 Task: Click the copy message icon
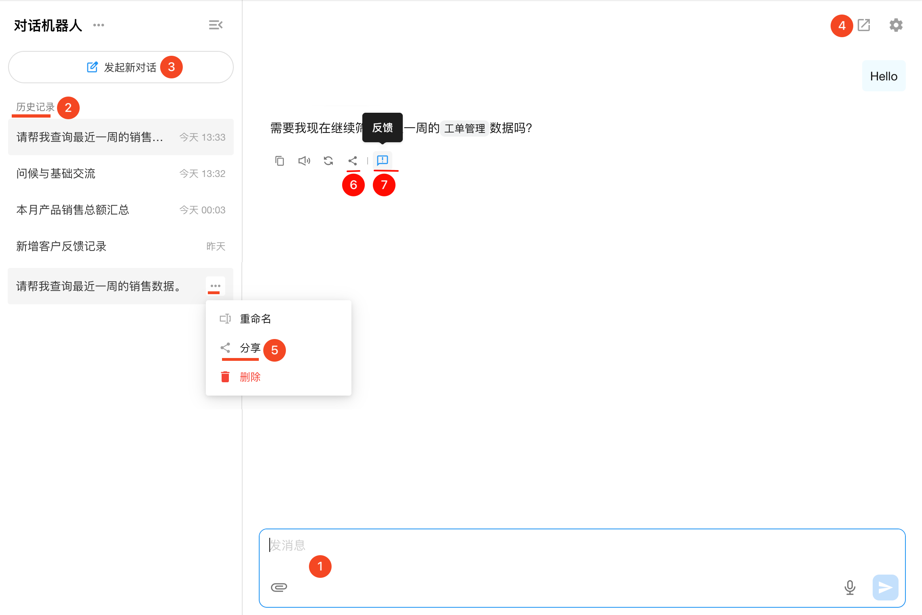click(279, 161)
